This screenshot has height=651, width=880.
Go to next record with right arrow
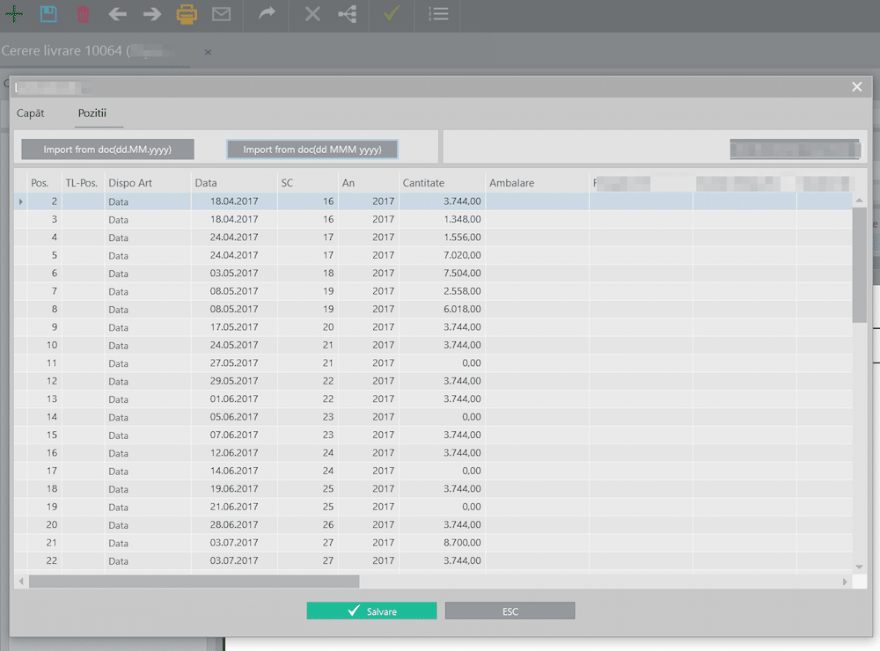tap(152, 14)
